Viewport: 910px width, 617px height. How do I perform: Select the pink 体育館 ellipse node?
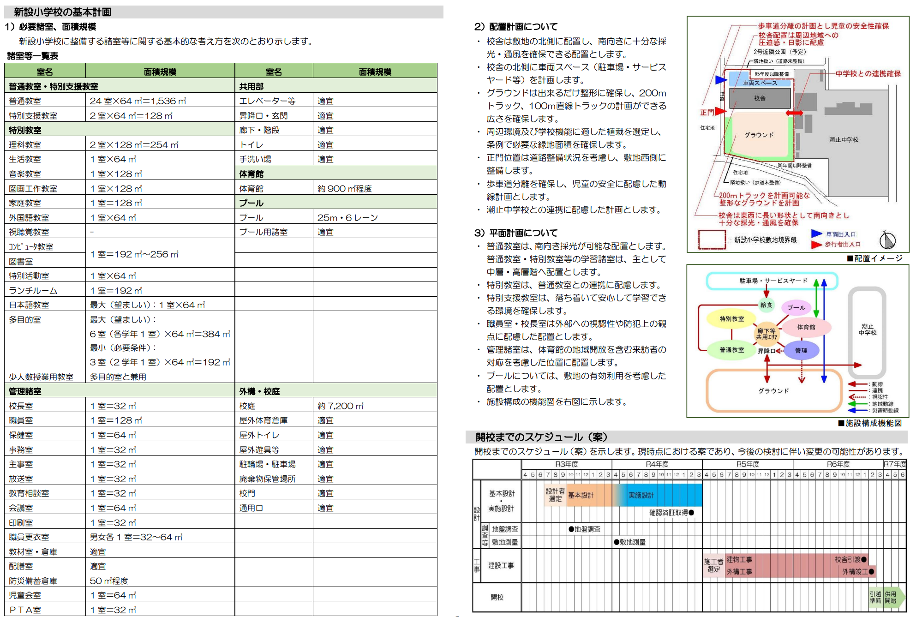(x=806, y=327)
